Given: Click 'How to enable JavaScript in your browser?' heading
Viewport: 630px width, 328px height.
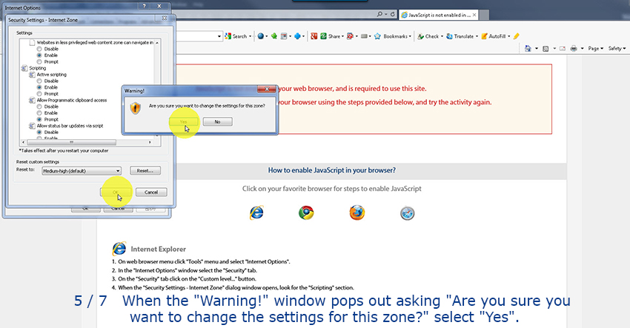Looking at the screenshot, I should click(332, 170).
